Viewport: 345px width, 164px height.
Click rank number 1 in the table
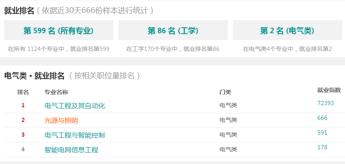click(x=23, y=106)
